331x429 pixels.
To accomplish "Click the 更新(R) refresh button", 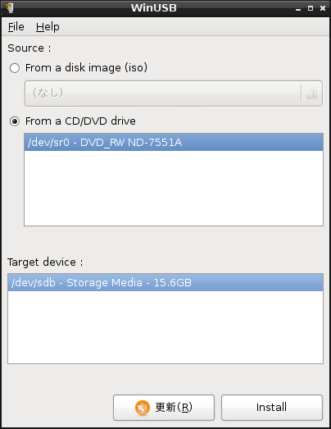I will (164, 408).
